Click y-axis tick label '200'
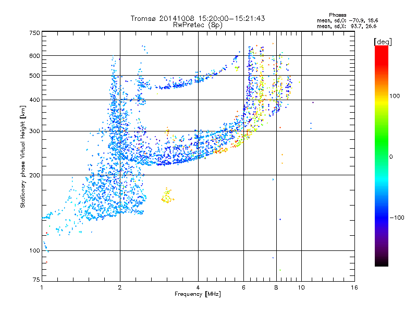Image resolution: width=417 pixels, height=313 pixels. [x=34, y=175]
